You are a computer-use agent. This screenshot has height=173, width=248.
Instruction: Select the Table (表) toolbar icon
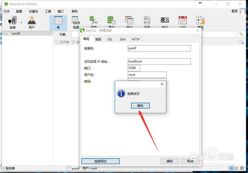pos(58,23)
